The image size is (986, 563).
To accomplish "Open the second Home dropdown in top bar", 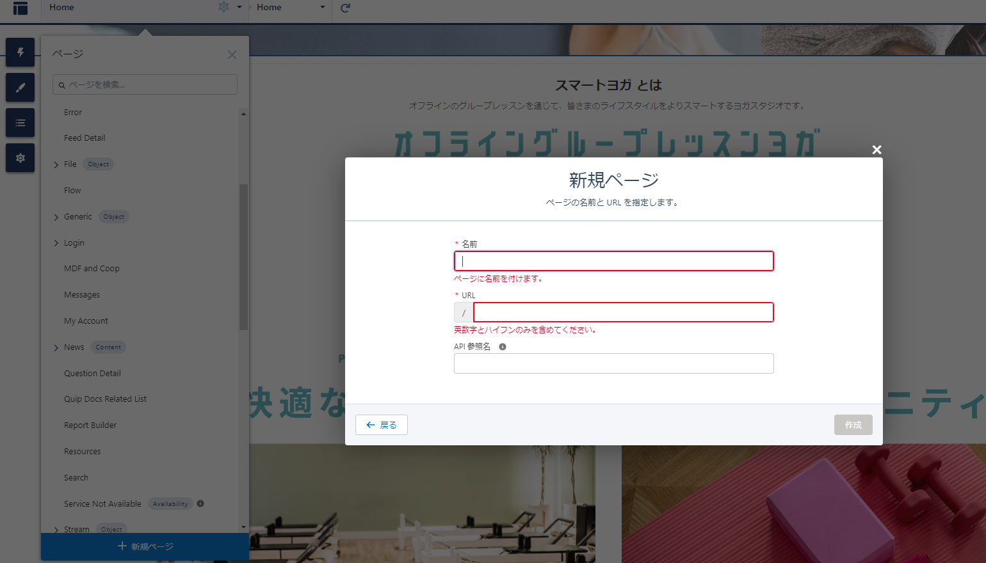I will coord(322,8).
